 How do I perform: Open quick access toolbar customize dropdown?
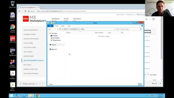(x=56, y=23)
